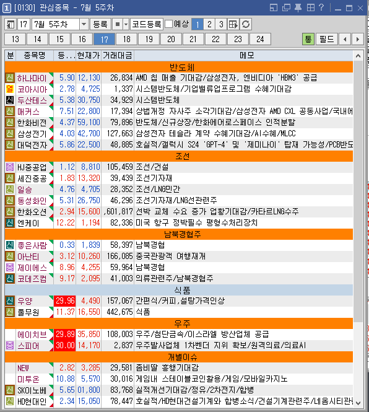This screenshot has width=369, height=412.
Task: Click the right arrow tab scroller
Action: [x=357, y=39]
